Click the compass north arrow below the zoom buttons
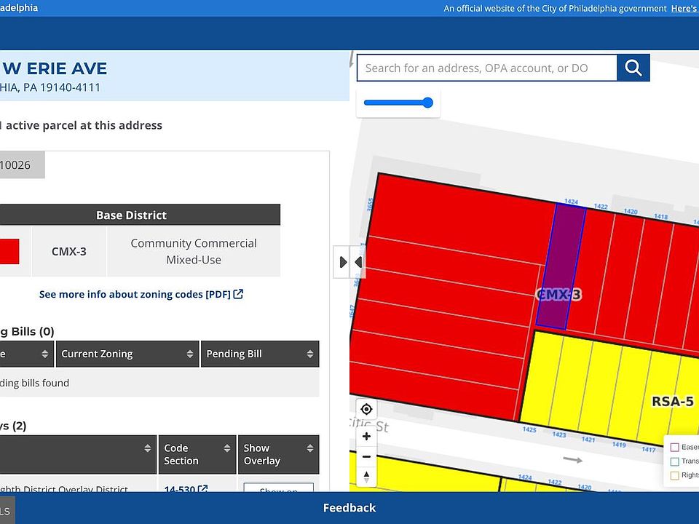Viewport: 699px width, 524px height. [x=366, y=477]
